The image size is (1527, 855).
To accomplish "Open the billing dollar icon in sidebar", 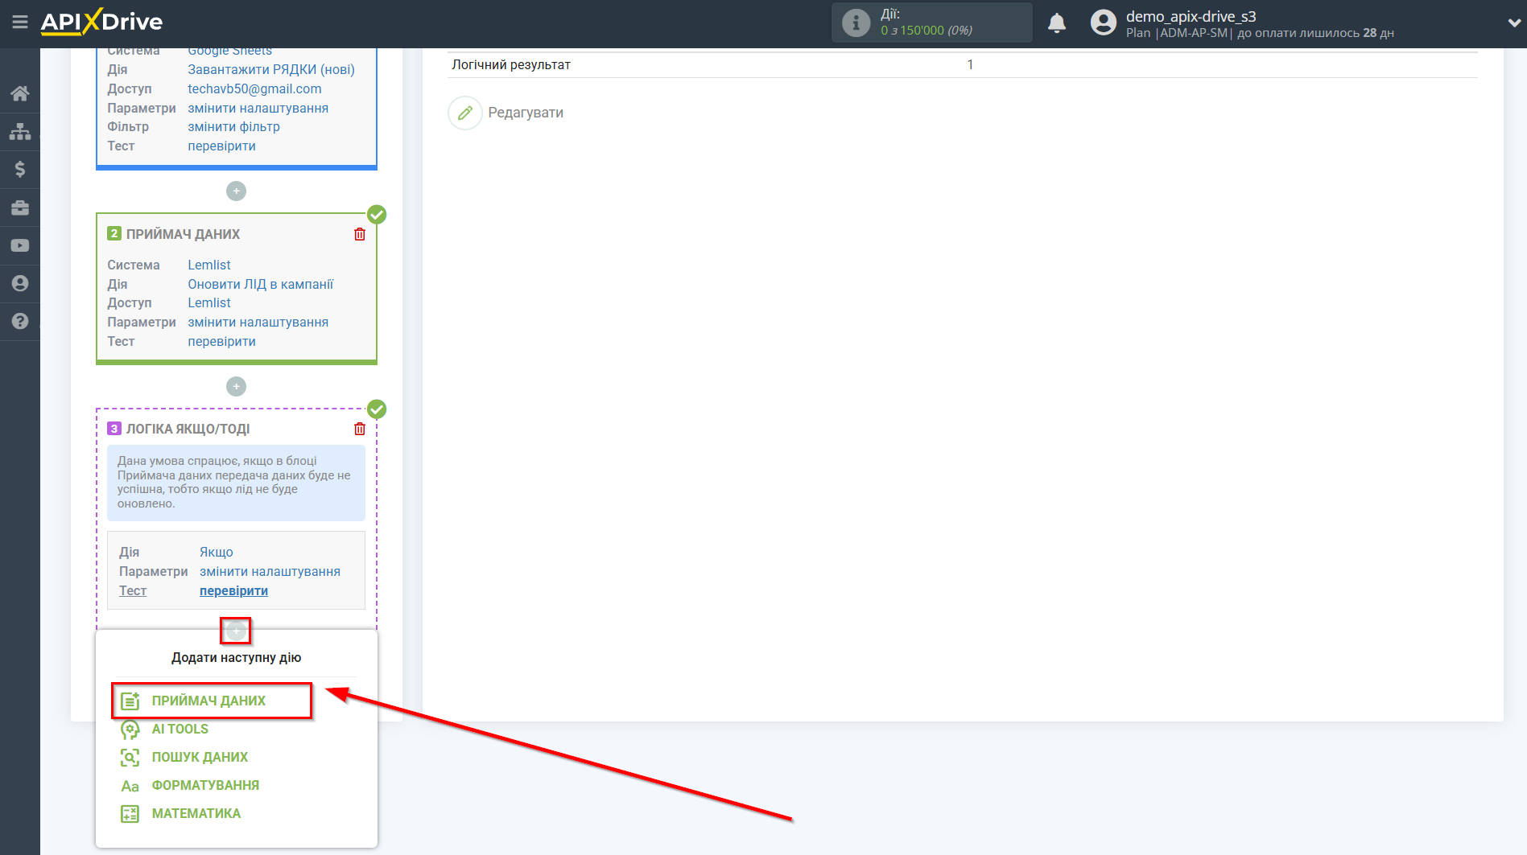I will (20, 169).
